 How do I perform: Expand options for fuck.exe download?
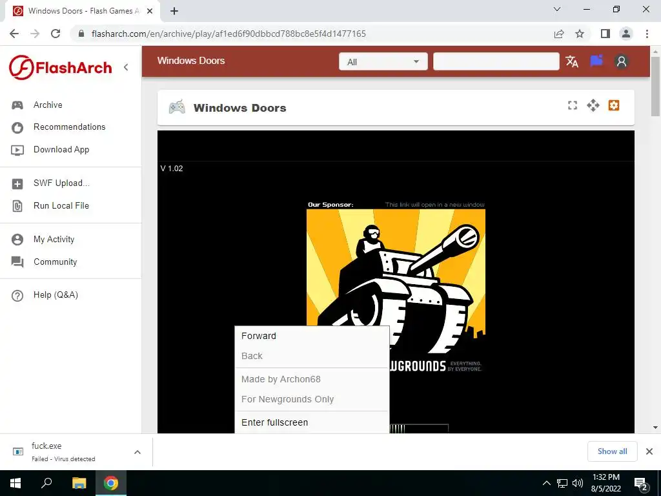pyautogui.click(x=137, y=452)
